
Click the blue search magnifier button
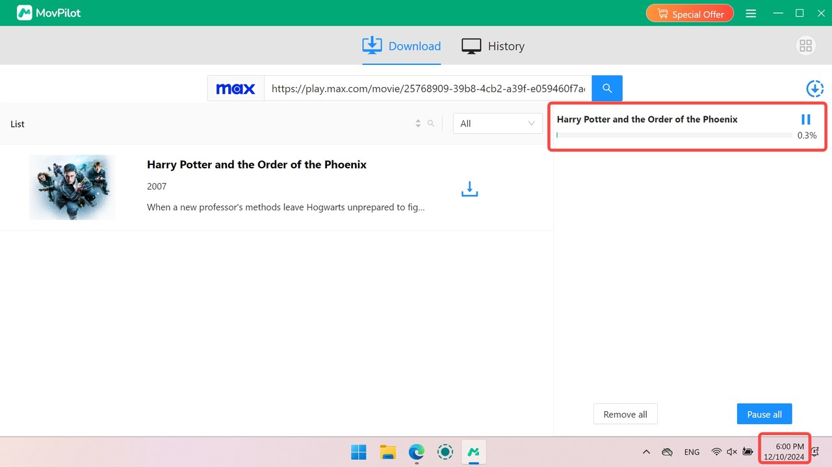(607, 88)
